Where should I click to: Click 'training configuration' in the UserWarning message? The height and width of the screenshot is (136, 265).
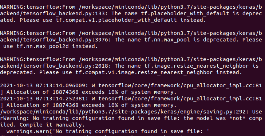(x=79, y=119)
